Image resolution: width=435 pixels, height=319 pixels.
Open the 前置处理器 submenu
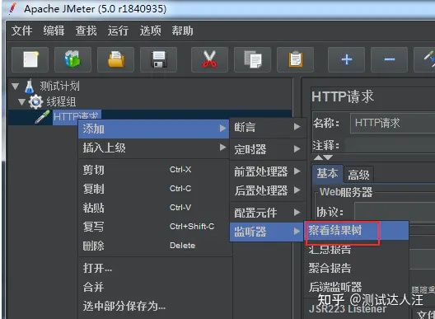(x=268, y=171)
